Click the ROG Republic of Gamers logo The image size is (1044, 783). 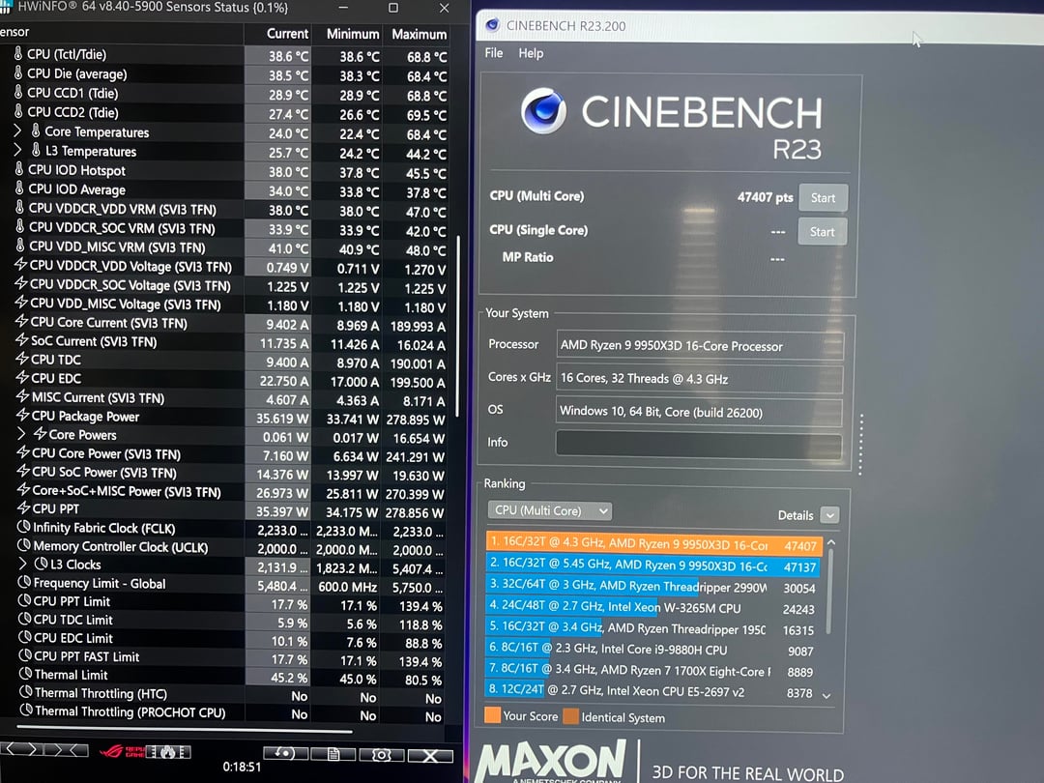tap(123, 752)
